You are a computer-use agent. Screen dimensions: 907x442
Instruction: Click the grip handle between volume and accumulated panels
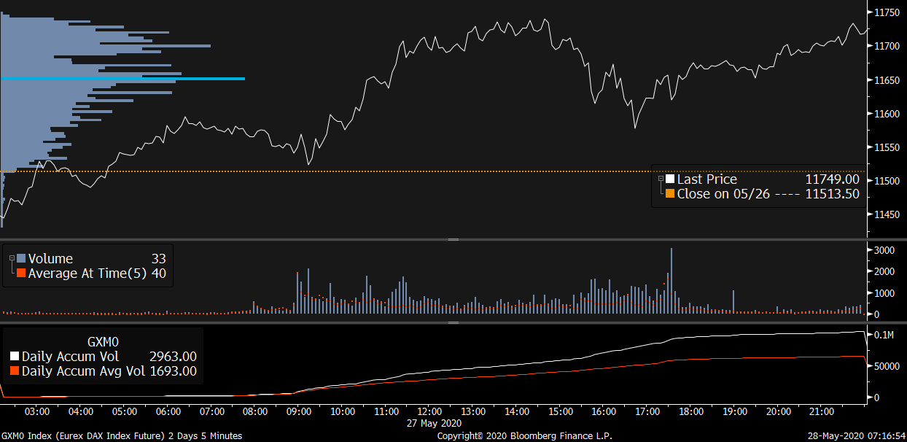[453, 322]
